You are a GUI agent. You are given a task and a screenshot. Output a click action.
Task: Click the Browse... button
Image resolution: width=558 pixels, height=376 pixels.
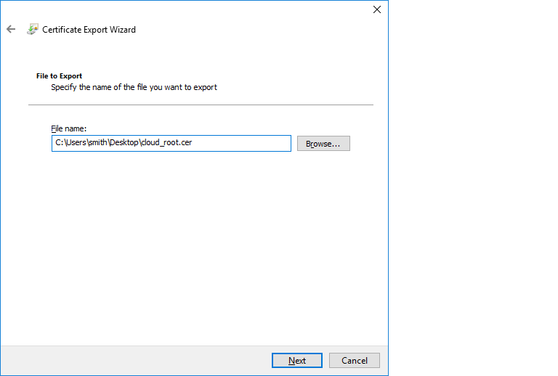click(323, 144)
